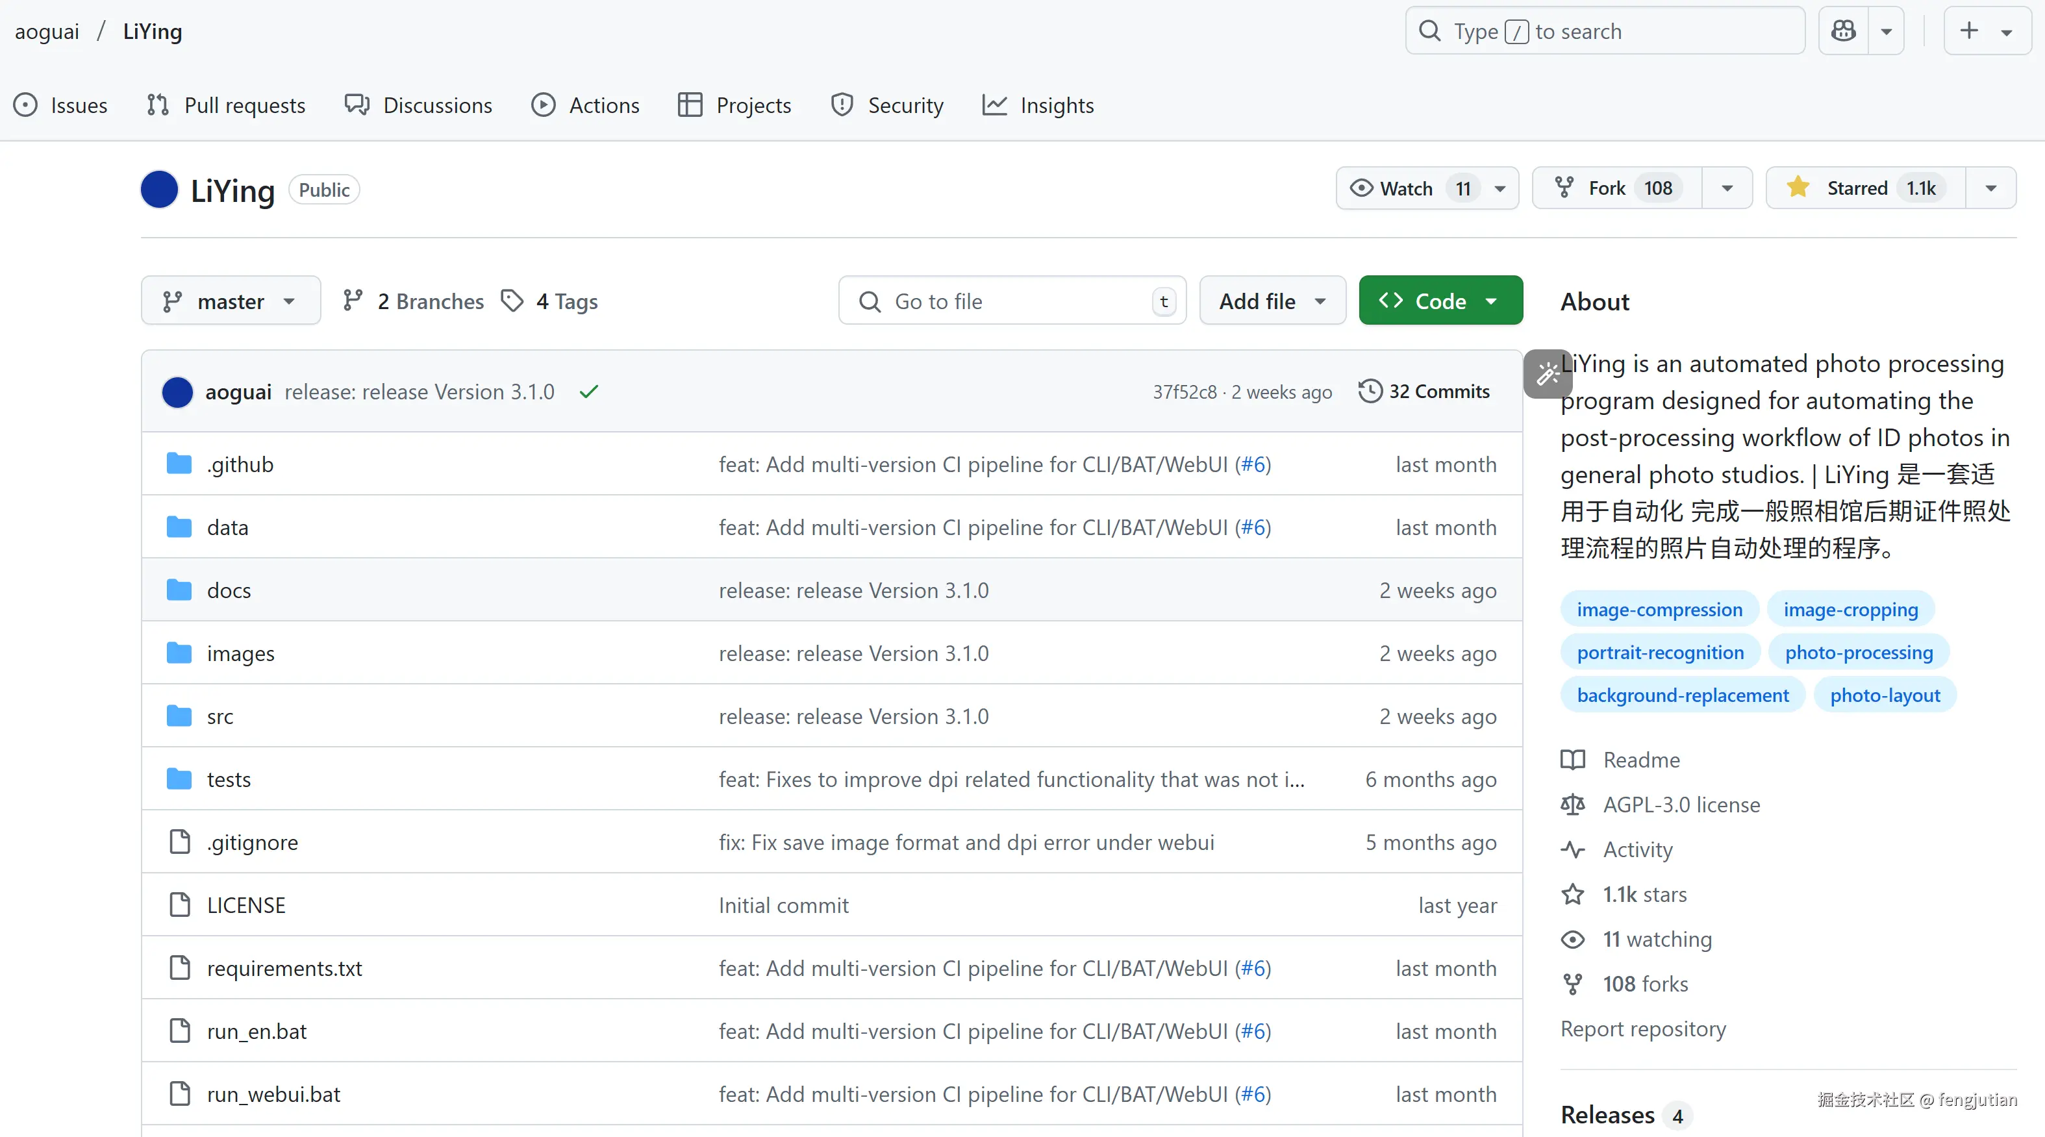Click the Copilot icon in header
This screenshot has width=2045, height=1137.
tap(1844, 31)
